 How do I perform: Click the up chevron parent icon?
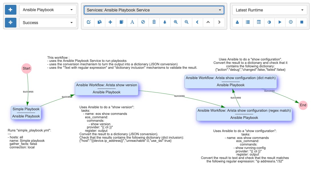(x=208, y=22)
